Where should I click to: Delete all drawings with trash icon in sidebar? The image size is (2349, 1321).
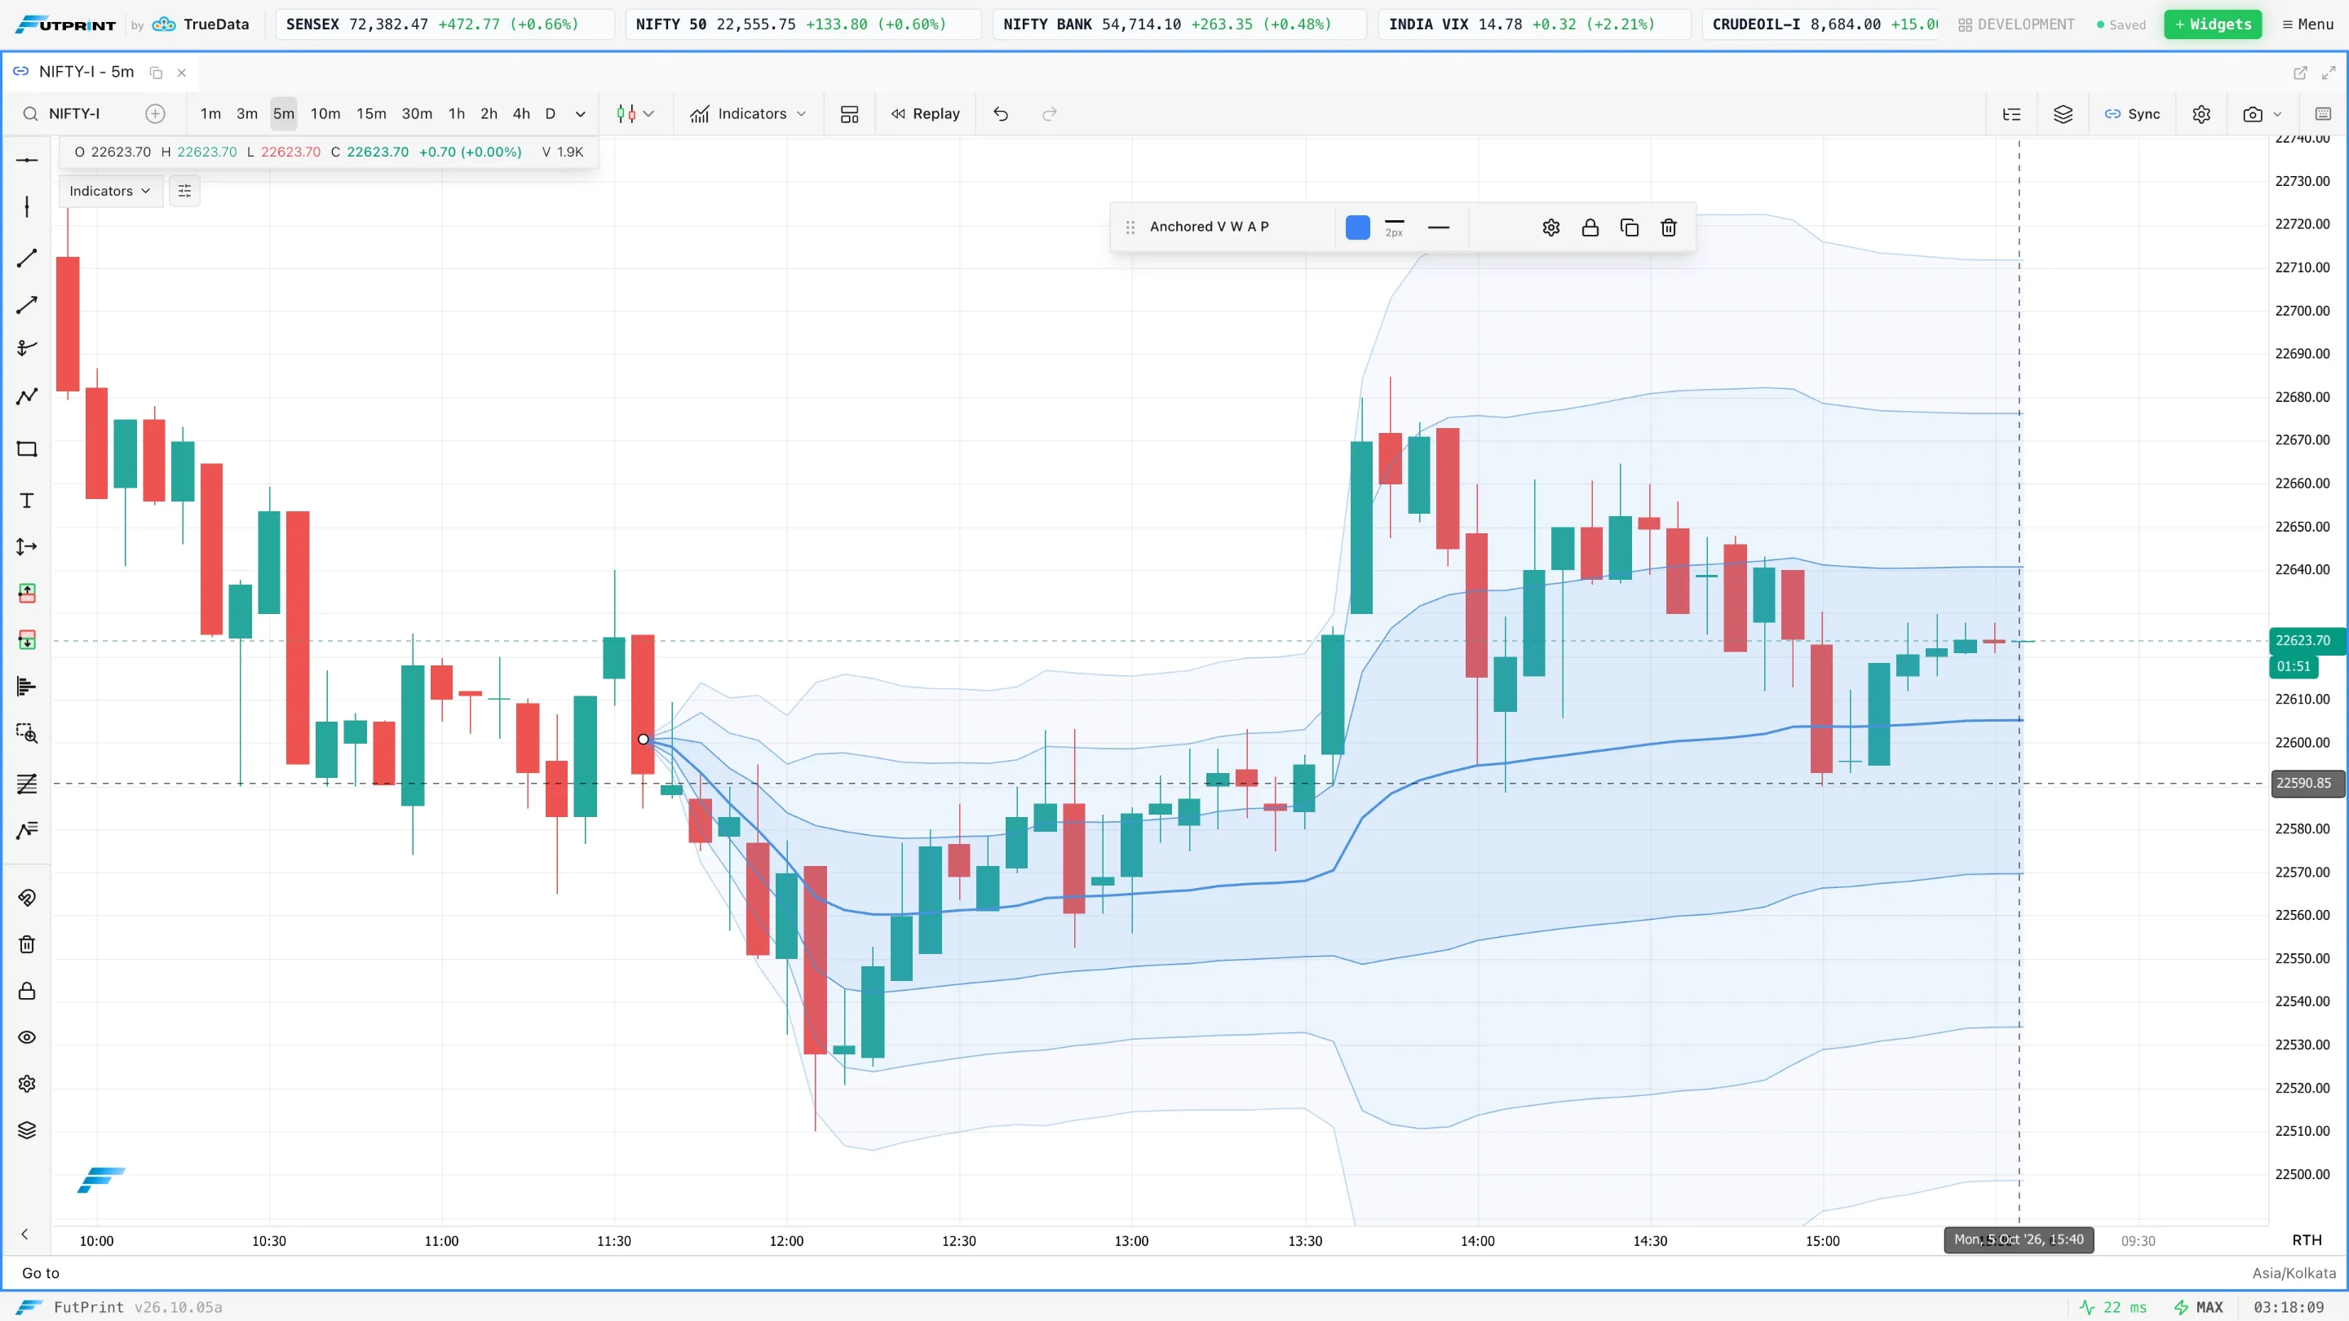26,944
